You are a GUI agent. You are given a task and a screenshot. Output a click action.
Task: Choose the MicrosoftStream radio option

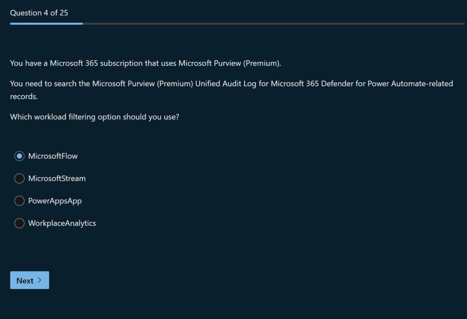point(19,178)
